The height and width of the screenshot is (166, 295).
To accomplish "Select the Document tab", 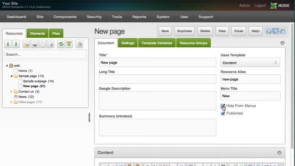I will (x=106, y=43).
